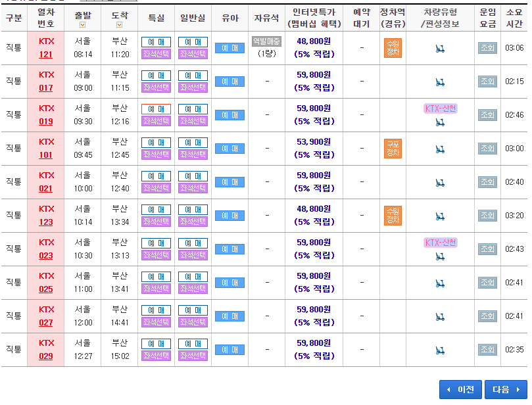The image size is (532, 405).
Task: Open train number 025 link
Action: (x=46, y=289)
